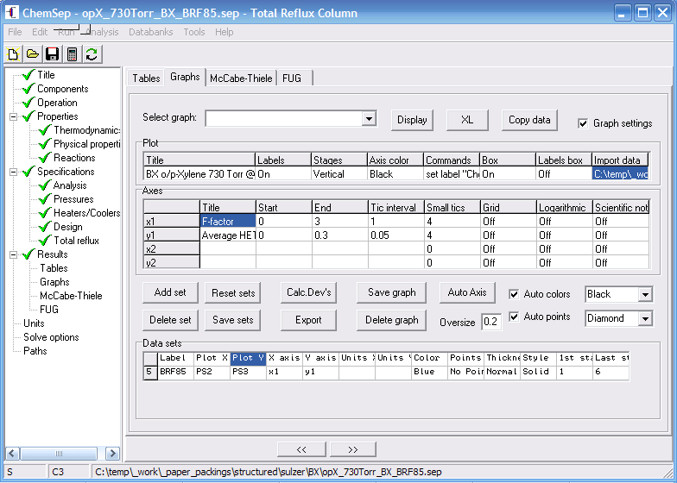This screenshot has width=677, height=483.
Task: Collapse the Specifications tree node
Action: tap(13, 172)
